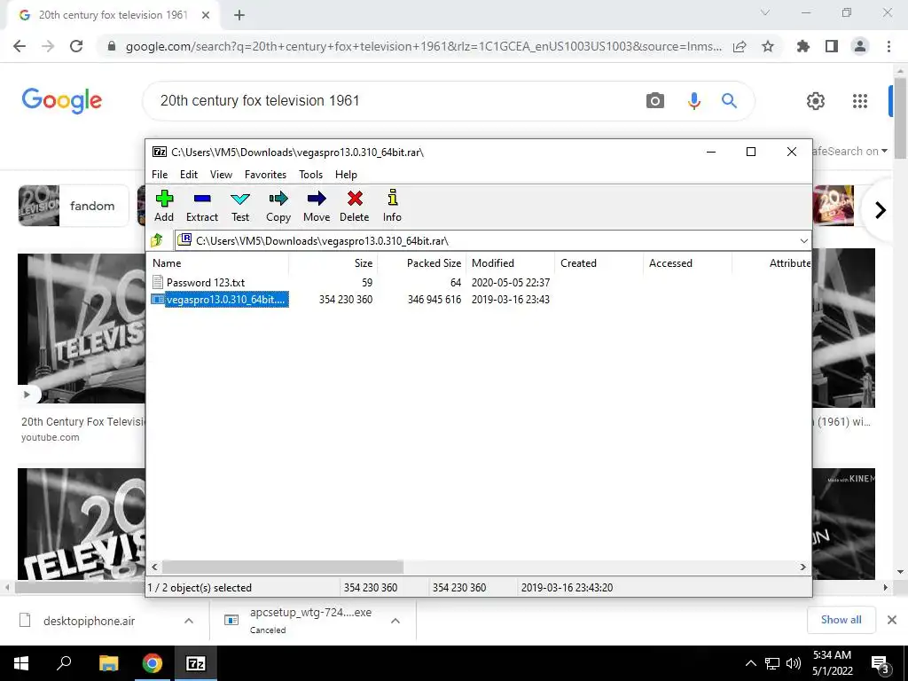Expand the 7-Zip address path dropdown
The height and width of the screenshot is (681, 908).
[803, 241]
